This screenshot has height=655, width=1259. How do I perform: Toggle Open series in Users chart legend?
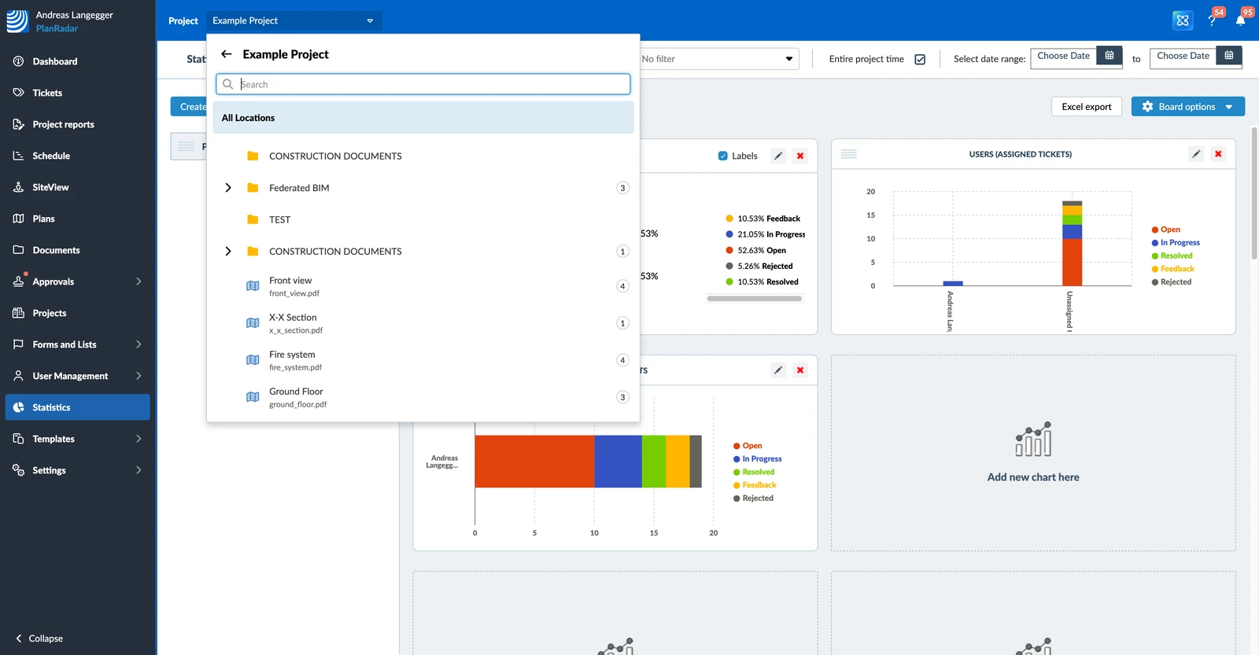[1165, 230]
